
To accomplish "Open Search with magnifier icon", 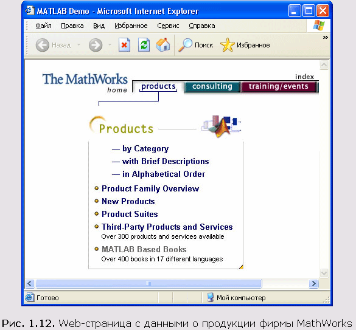I will [196, 45].
